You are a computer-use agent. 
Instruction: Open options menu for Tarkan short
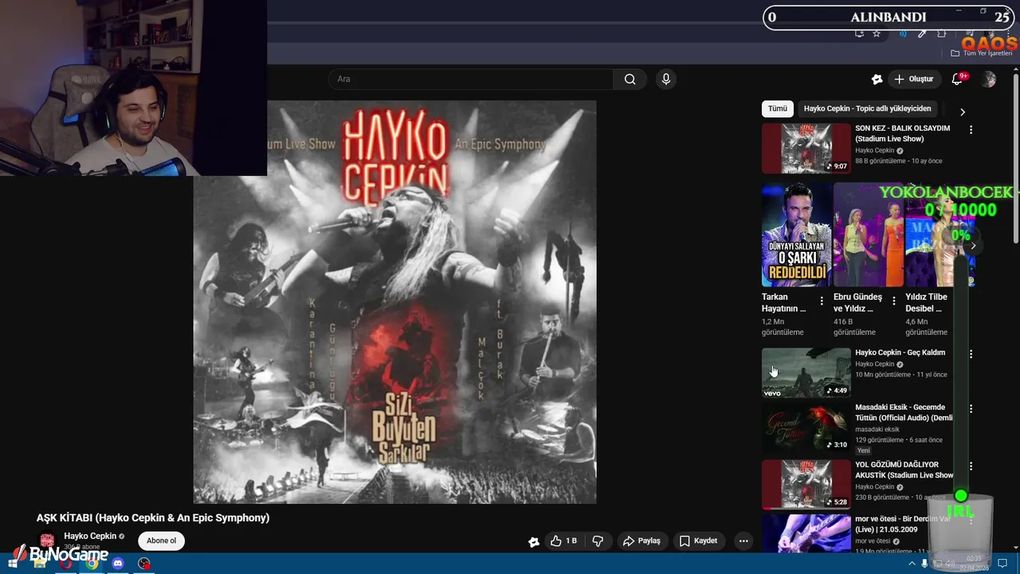tap(822, 301)
